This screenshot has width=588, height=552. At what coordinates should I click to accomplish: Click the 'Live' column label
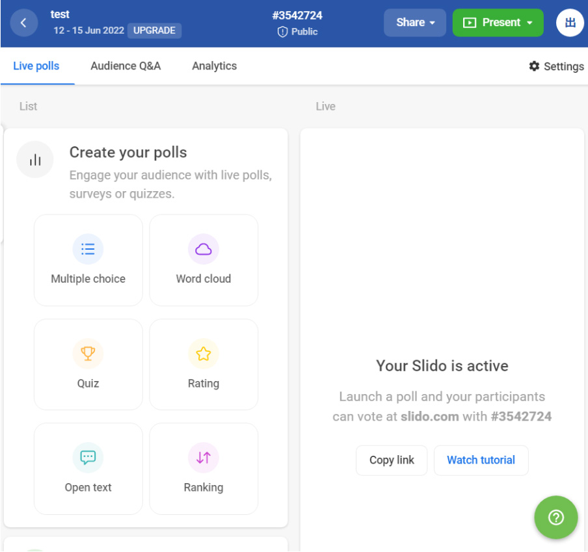point(325,107)
